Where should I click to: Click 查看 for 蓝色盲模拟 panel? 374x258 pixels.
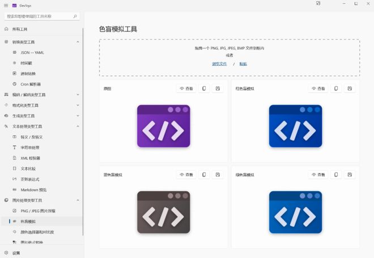click(186, 175)
